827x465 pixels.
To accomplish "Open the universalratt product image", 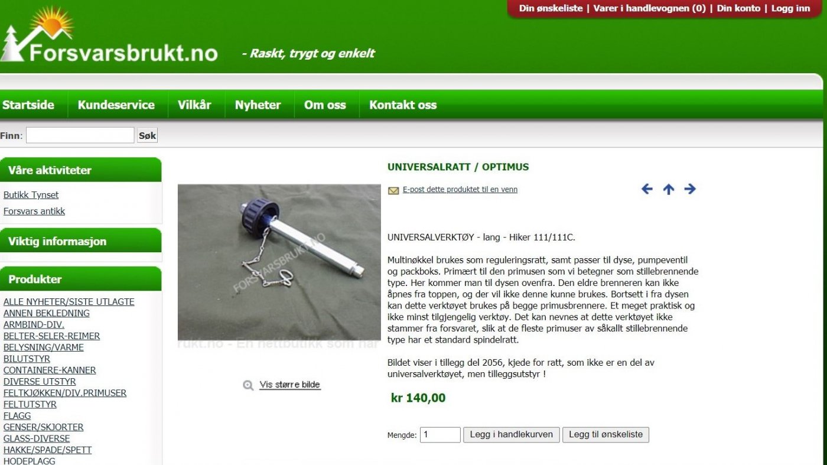I will pyautogui.click(x=279, y=262).
